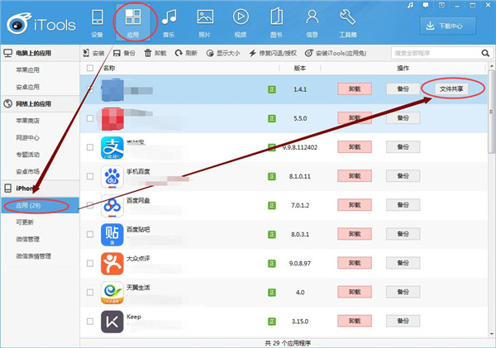Click the 手机百度 paw icon
This screenshot has width=496, height=348.
(x=112, y=177)
